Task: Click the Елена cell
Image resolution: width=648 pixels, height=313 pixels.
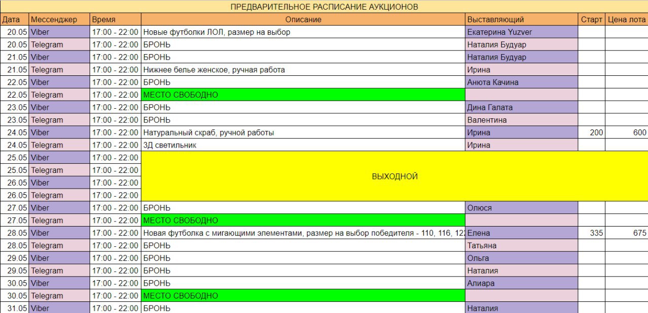Action: coord(522,233)
